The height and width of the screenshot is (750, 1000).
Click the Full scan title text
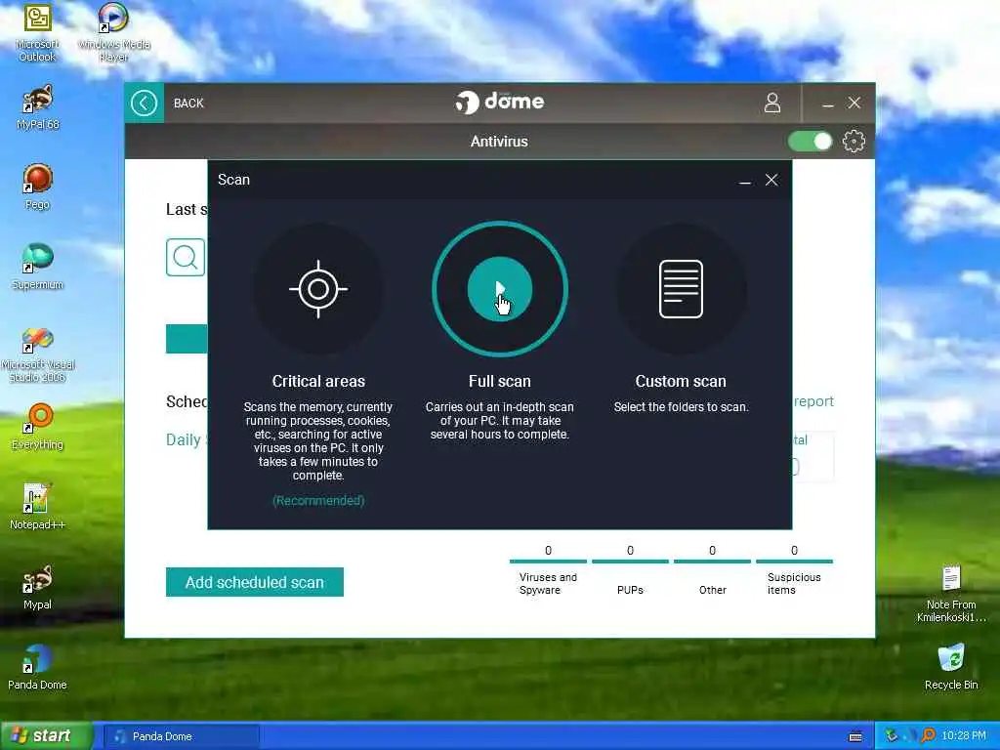click(x=500, y=382)
